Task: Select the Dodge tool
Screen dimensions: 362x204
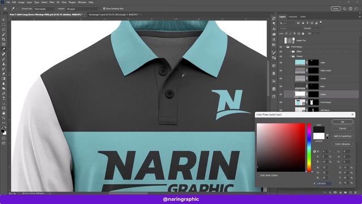Action: tap(3, 88)
